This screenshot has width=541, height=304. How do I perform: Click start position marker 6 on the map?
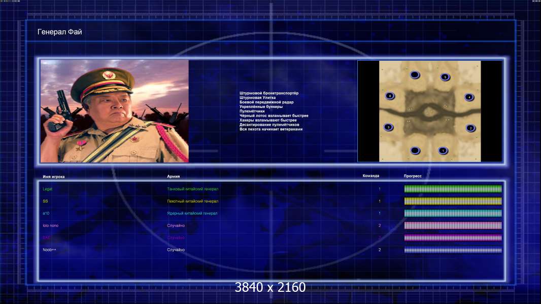coord(390,96)
